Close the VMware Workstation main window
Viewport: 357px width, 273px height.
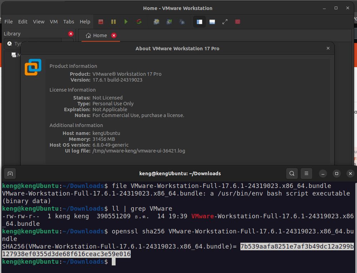pos(348,8)
